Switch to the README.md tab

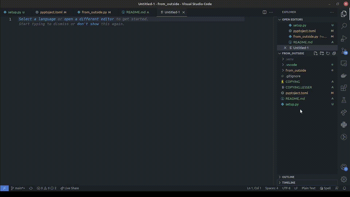[135, 12]
